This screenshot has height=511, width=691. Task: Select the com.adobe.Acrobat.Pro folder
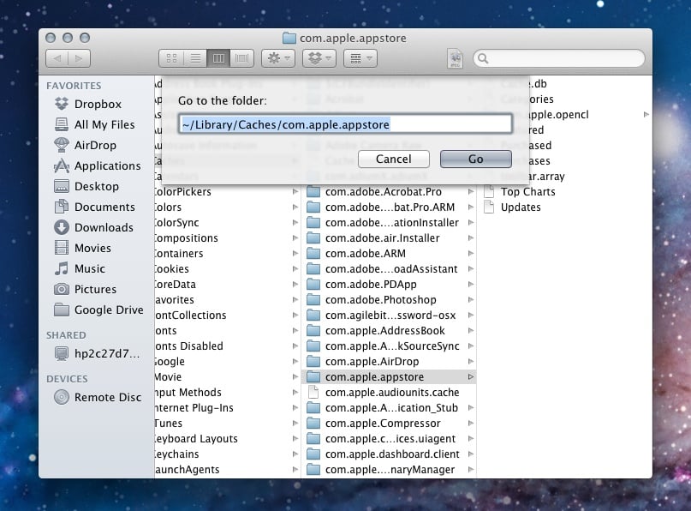(389, 191)
